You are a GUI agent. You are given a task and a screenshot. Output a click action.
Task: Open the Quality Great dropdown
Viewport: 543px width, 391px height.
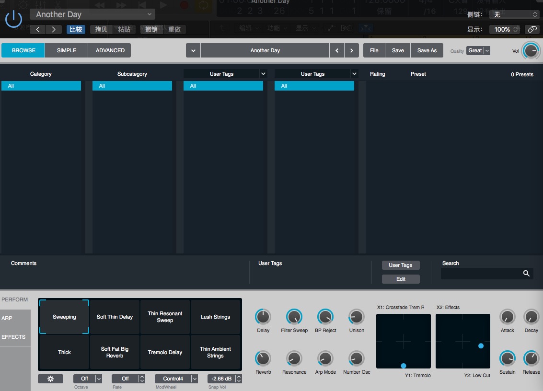478,51
